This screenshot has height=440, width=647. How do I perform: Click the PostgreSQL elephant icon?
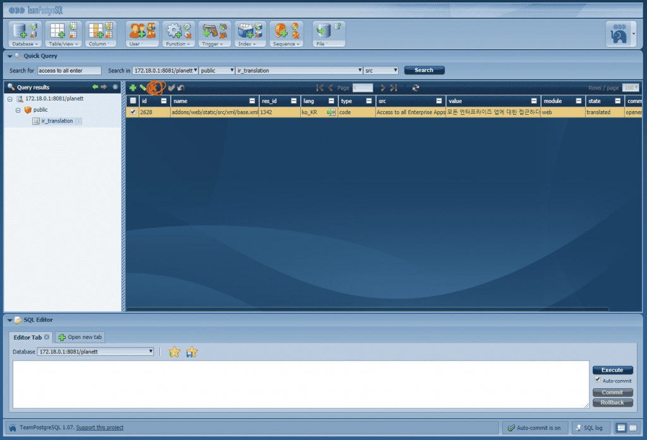point(618,34)
